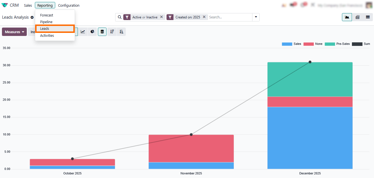The image size is (374, 178).
Task: Open the Measures dropdown
Action: (x=14, y=32)
